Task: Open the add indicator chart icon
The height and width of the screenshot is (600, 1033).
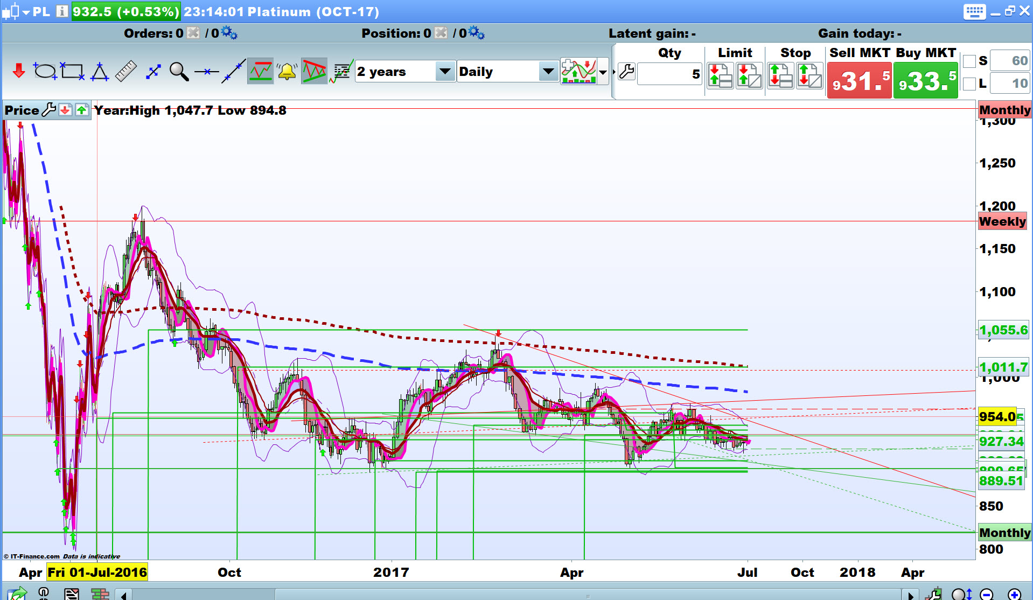Action: pos(578,71)
